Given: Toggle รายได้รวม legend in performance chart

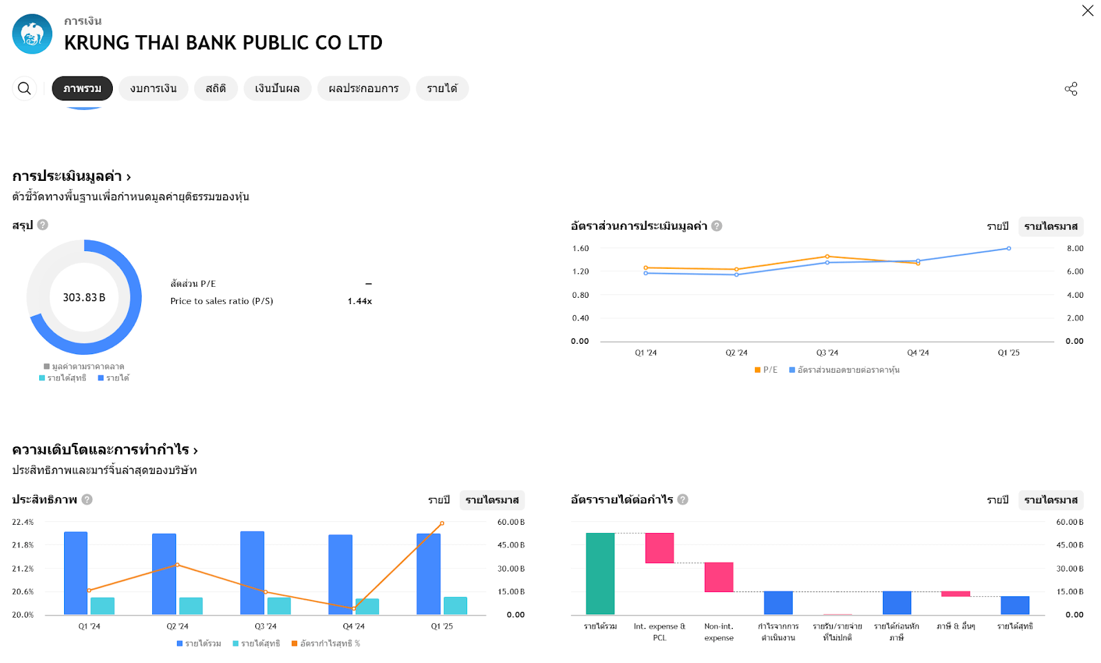Looking at the screenshot, I should point(199,644).
